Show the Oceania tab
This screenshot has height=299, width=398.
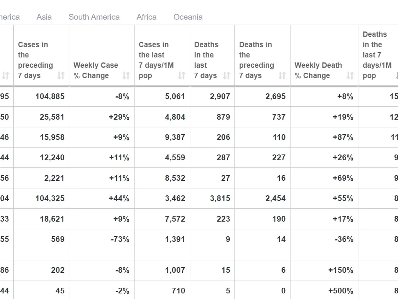pos(188,17)
